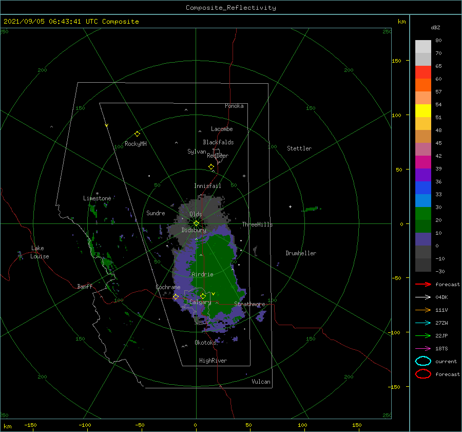This screenshot has height=432, width=462.
Task: Pick the bright green 30 dBZ swatch
Action: pos(423,214)
